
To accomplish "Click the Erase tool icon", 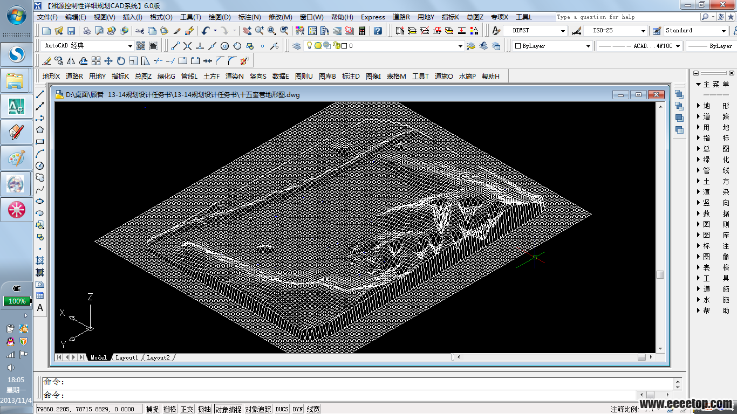I will [x=46, y=61].
